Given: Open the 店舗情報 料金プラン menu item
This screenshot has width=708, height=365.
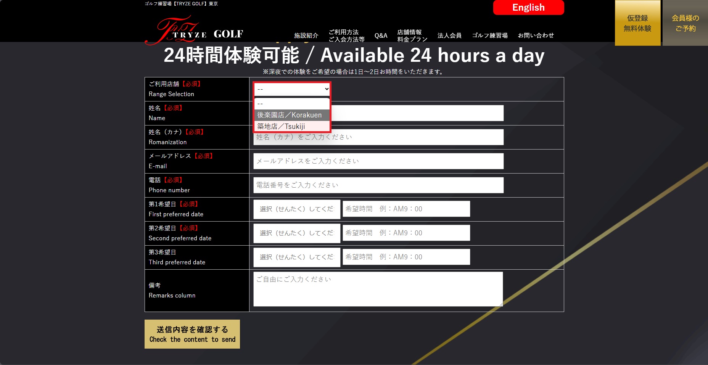Looking at the screenshot, I should coord(412,35).
